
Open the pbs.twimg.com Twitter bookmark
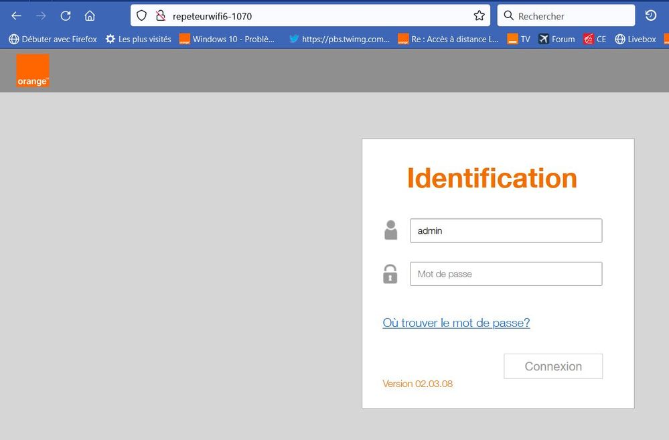pos(340,40)
